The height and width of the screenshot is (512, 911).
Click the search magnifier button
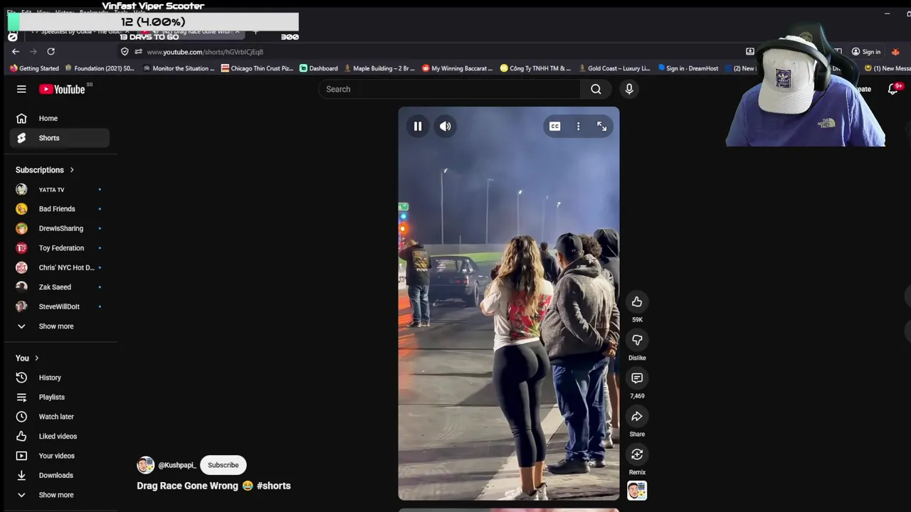click(x=596, y=89)
